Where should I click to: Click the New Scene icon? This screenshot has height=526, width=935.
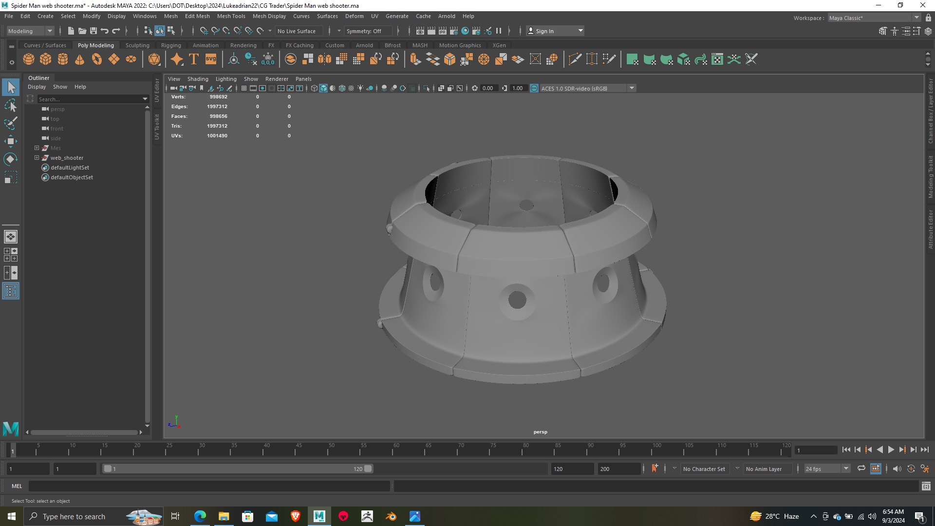[71, 31]
